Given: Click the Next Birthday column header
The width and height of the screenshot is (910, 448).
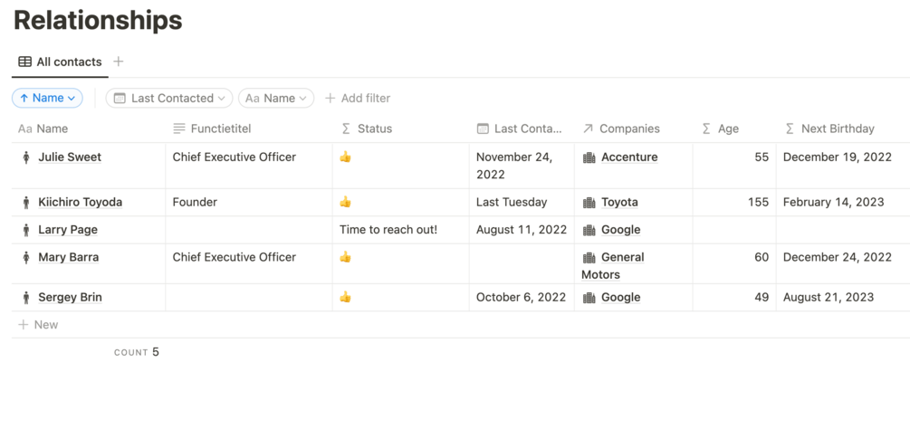Looking at the screenshot, I should 837,129.
